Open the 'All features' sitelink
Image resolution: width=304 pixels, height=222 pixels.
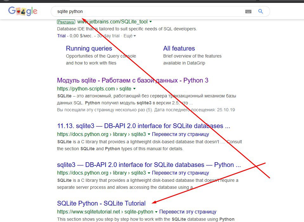tap(179, 48)
